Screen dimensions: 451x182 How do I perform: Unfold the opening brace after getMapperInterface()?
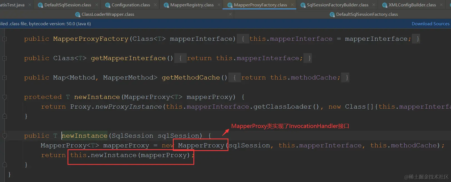point(180,58)
